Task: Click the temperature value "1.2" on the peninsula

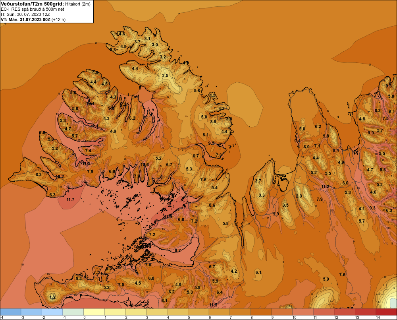Action: [52, 297]
